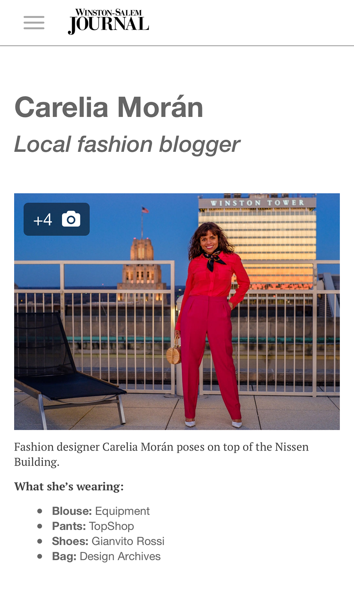The height and width of the screenshot is (589, 354).
Task: Tap the flag atop the building in the photo
Action: point(145,210)
